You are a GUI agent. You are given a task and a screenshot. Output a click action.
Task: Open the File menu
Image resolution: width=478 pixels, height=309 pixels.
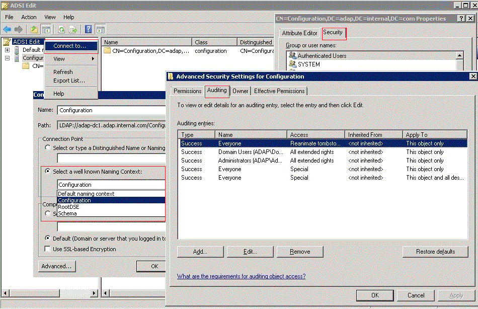click(9, 17)
